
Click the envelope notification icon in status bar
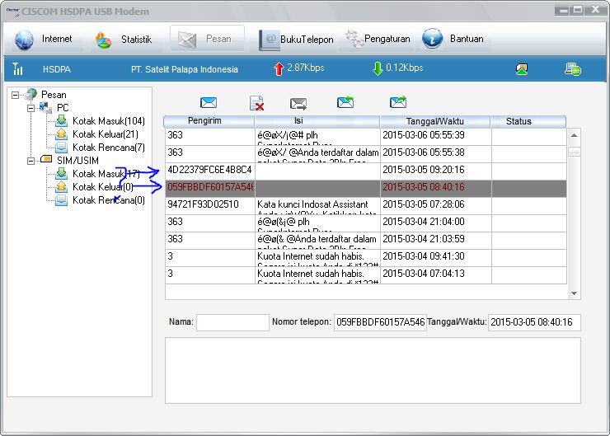click(x=521, y=69)
